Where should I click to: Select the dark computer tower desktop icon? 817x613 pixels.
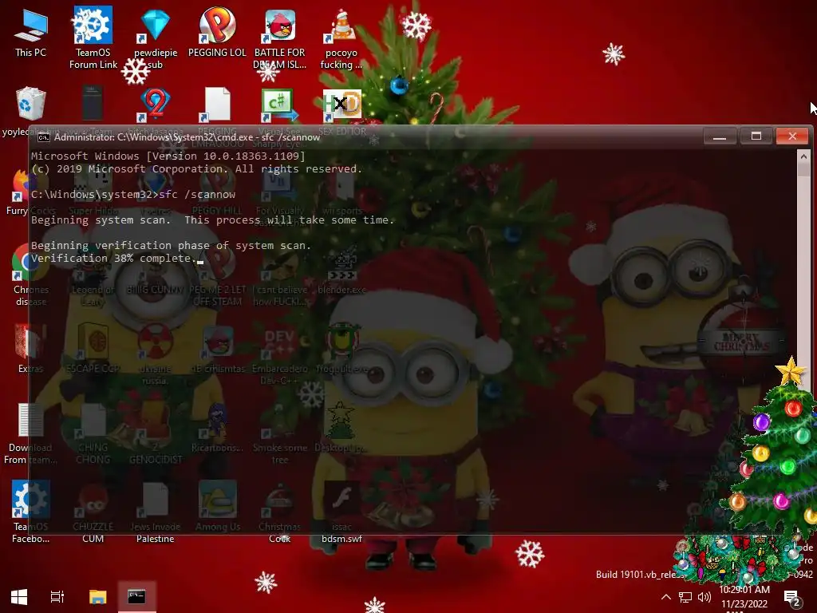click(x=93, y=103)
